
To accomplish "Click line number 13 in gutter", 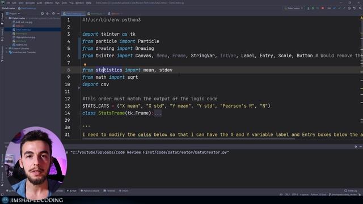I will [67, 106].
